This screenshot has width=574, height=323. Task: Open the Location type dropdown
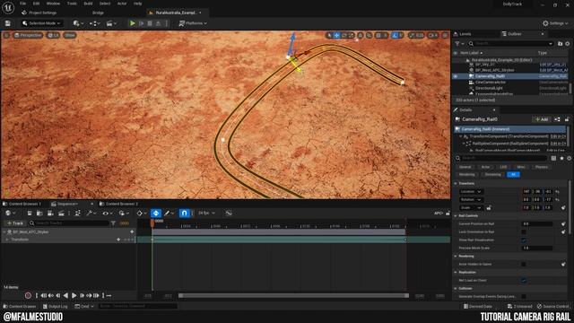coord(471,191)
